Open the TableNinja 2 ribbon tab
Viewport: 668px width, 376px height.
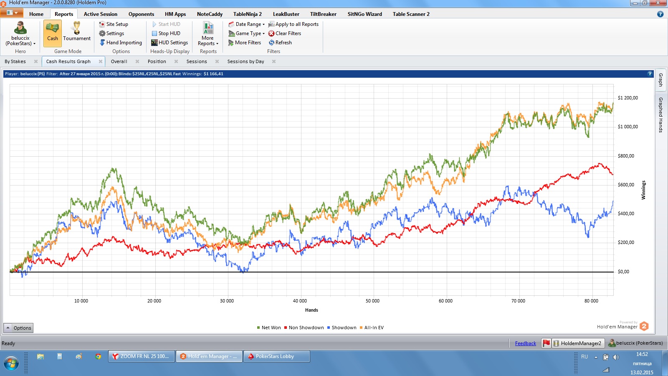(x=248, y=14)
